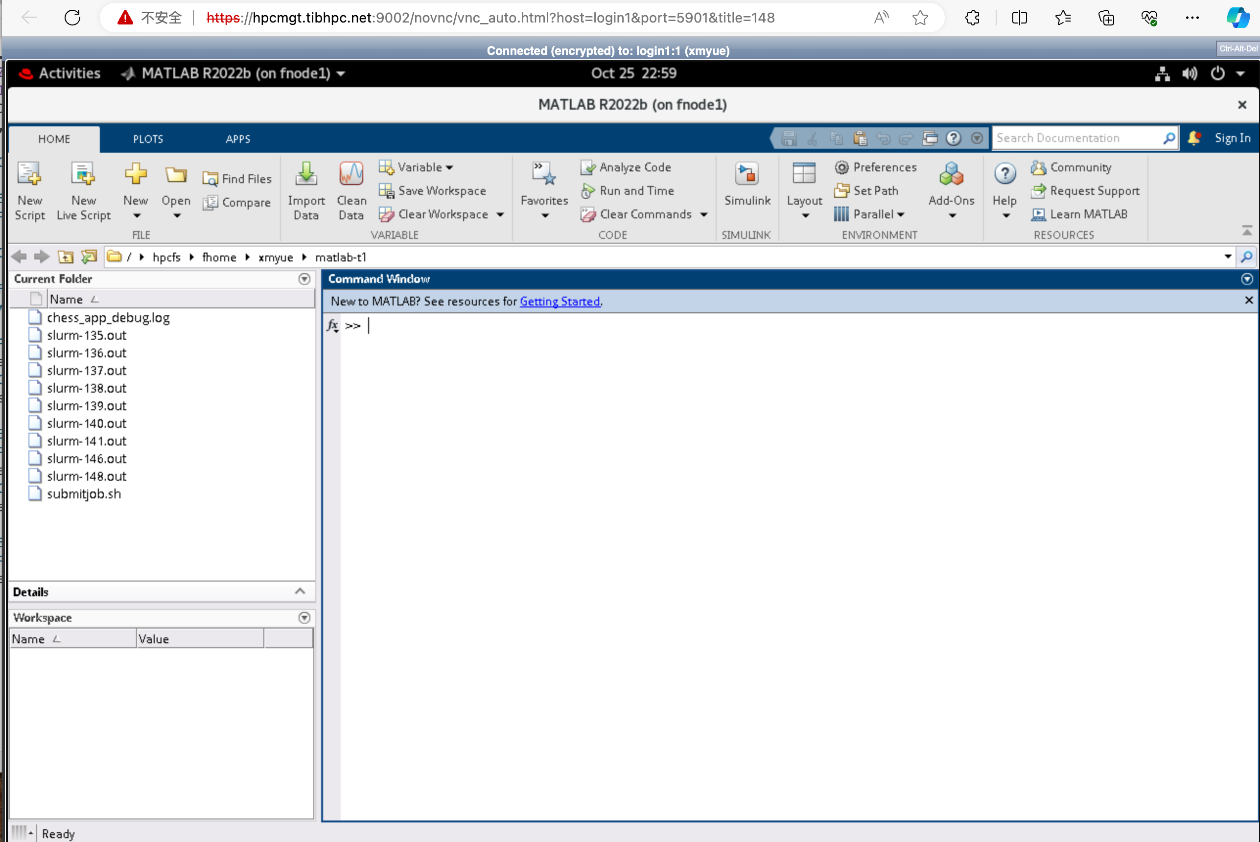Click Browse for folder icon
1260x842 pixels.
tap(89, 257)
